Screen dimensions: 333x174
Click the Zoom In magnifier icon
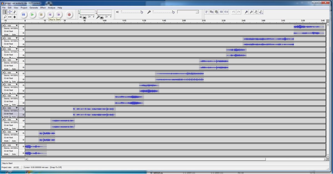pyautogui.click(x=246, y=12)
